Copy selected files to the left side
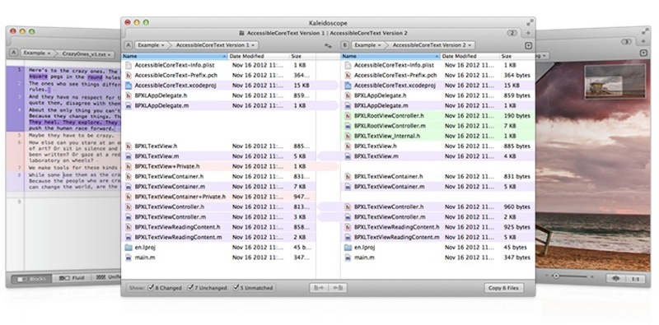This screenshot has height=325, width=659. pyautogui.click(x=338, y=288)
